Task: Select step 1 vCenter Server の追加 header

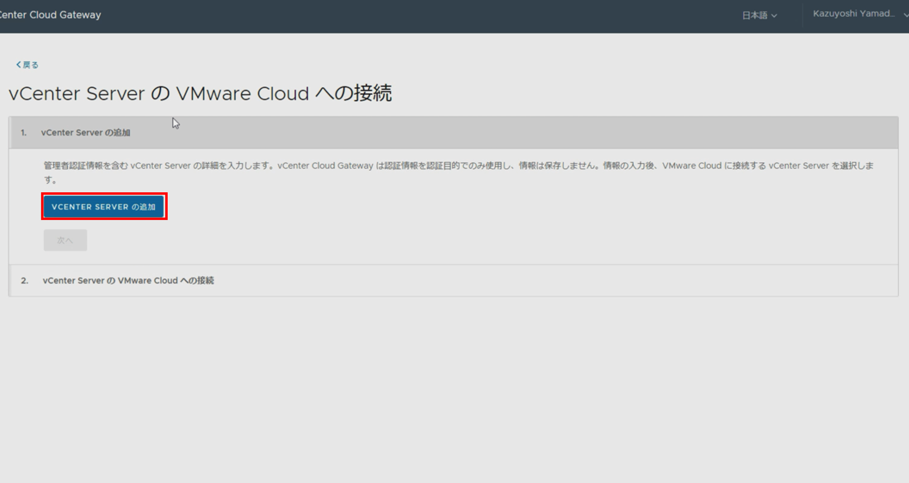Action: [454, 132]
